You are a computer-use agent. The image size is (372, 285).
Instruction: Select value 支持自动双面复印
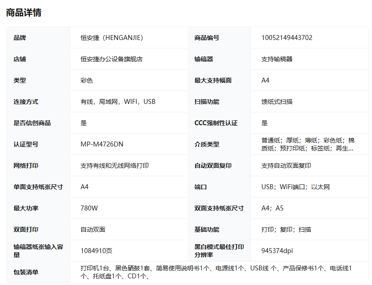[x=286, y=166]
